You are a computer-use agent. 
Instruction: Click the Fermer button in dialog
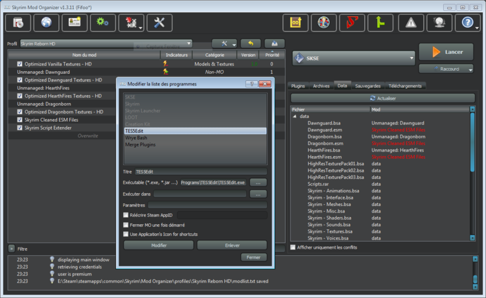point(253,257)
